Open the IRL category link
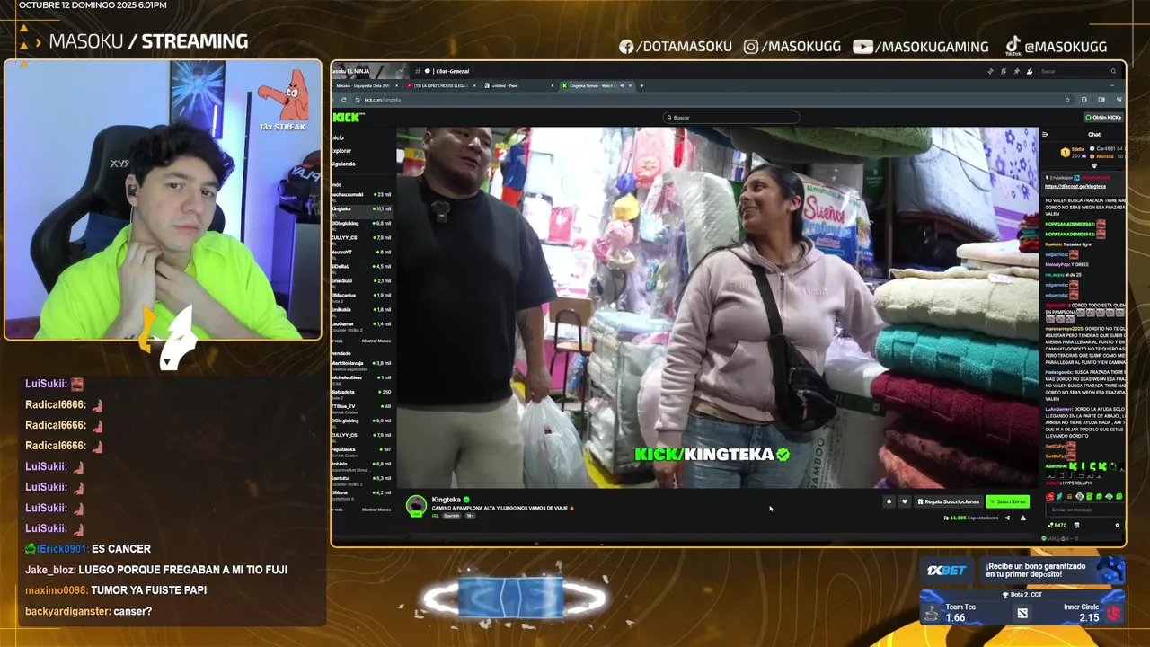Screen dimensions: 1150x647 436,516
